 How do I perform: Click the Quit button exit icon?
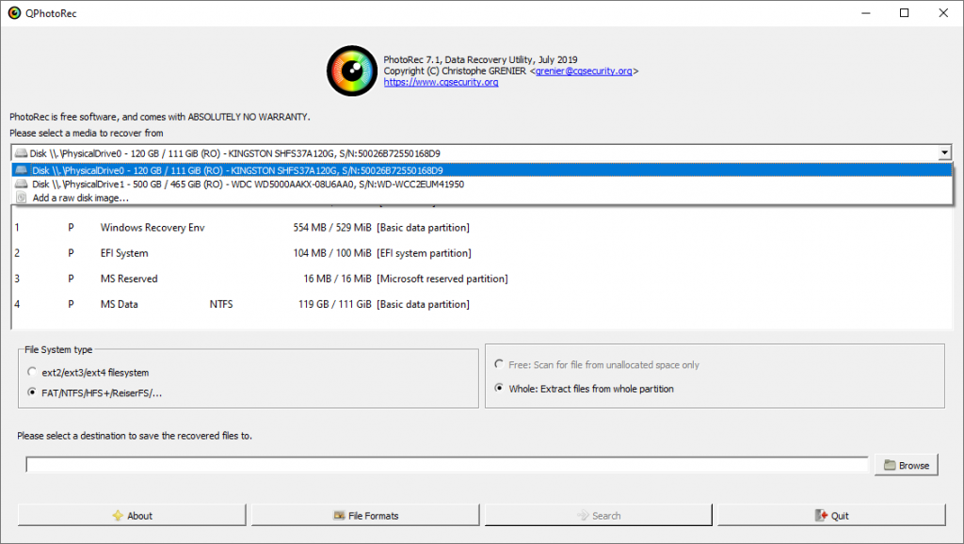click(822, 516)
